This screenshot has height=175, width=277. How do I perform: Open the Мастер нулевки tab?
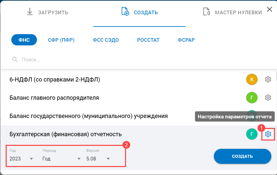point(232,13)
